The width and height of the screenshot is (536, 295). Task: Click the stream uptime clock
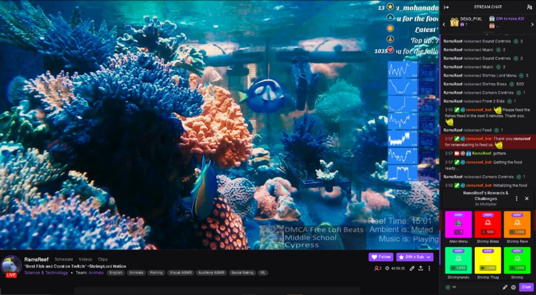coord(395,268)
